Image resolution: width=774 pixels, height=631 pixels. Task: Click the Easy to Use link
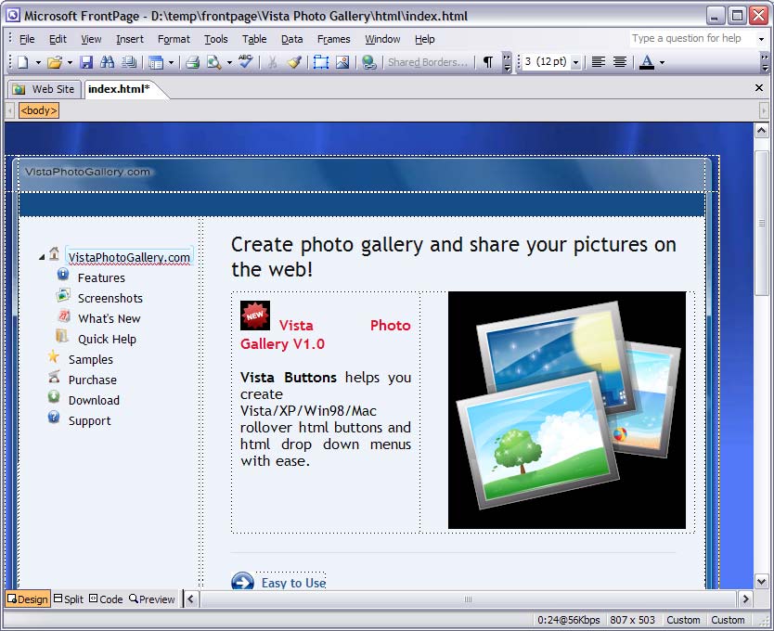[293, 583]
